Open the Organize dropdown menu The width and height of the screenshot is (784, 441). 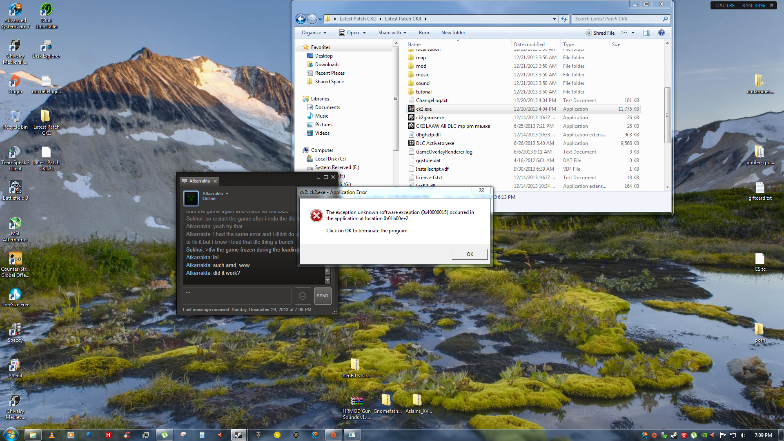tap(314, 33)
